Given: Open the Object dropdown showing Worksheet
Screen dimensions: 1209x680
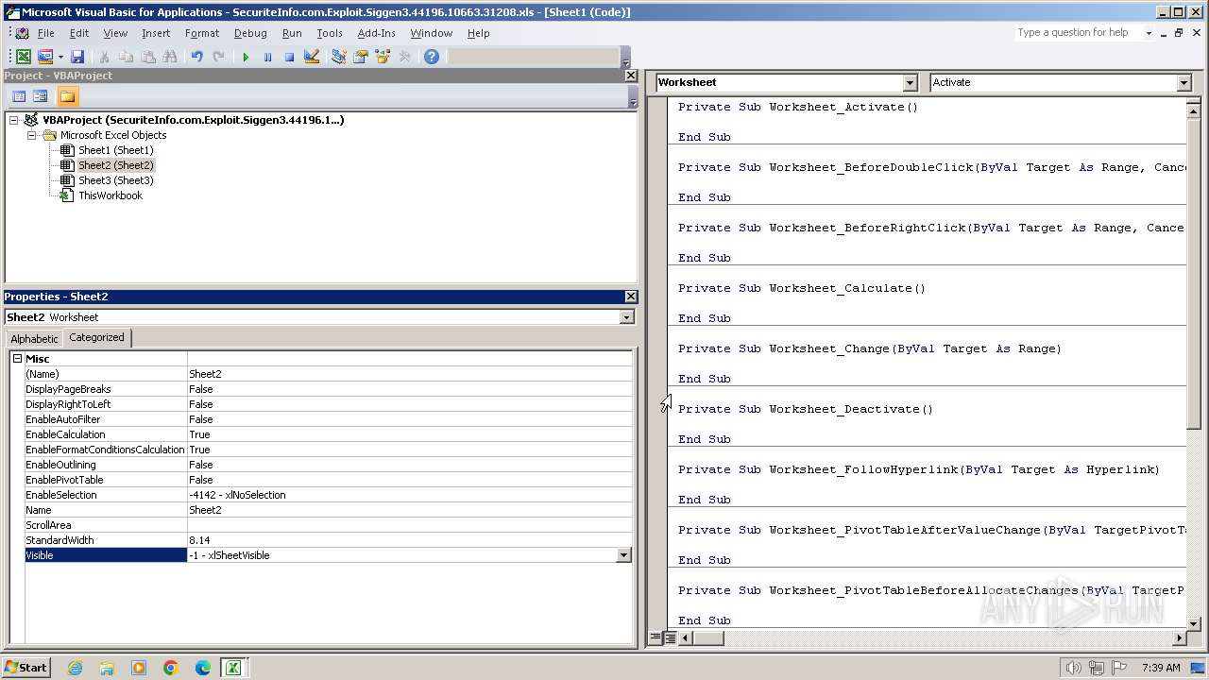Looking at the screenshot, I should pos(910,83).
